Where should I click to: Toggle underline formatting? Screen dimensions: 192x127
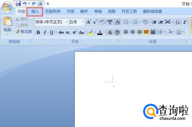click(52, 32)
